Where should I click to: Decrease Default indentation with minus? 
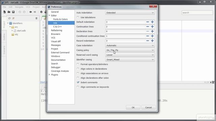pos(147,22)
